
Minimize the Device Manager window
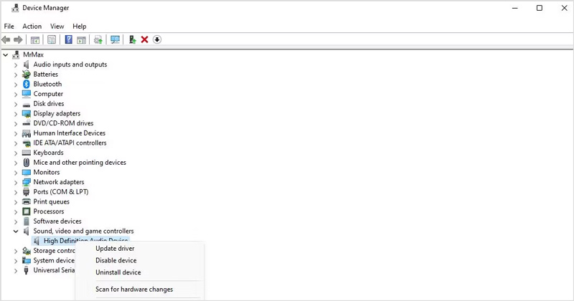(x=514, y=8)
